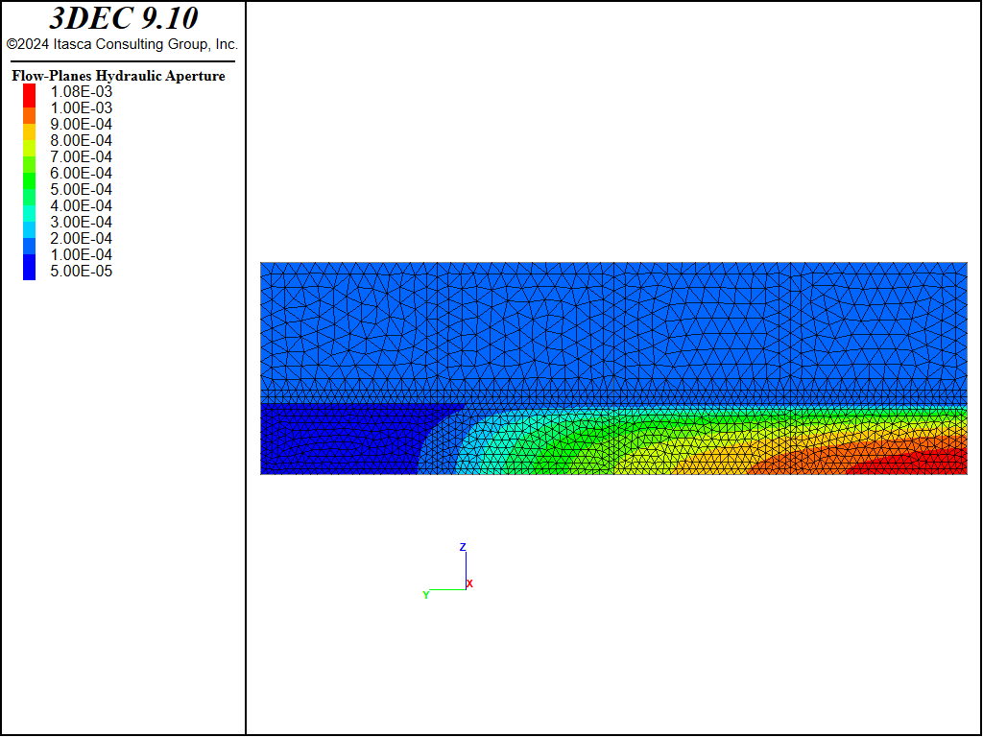983x737 pixels.
Task: Pick the green 6.00E-04 legend swatch
Action: point(30,174)
